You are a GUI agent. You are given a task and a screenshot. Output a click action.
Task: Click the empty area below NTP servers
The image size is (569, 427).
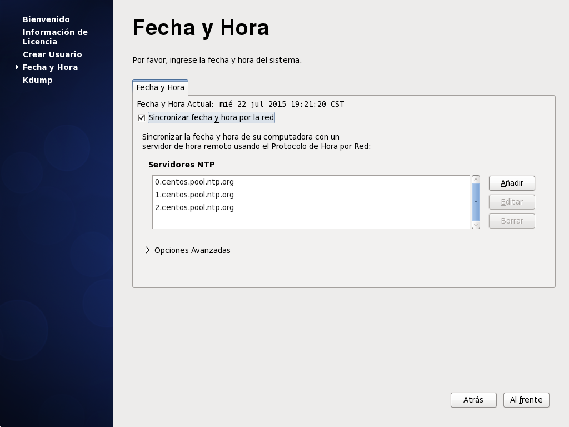(311, 221)
